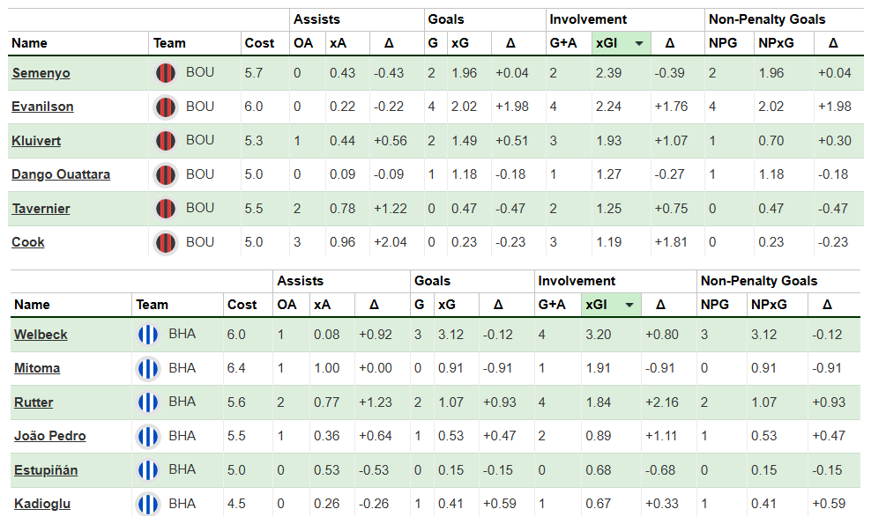Image resolution: width=871 pixels, height=524 pixels.
Task: Open the Semenyo player link
Action: pyautogui.click(x=41, y=73)
